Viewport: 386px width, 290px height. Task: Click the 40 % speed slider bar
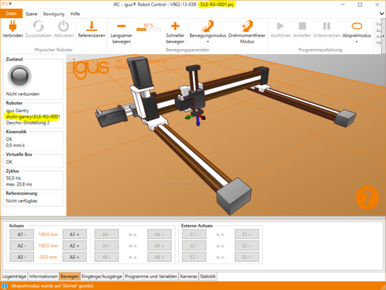(x=148, y=30)
